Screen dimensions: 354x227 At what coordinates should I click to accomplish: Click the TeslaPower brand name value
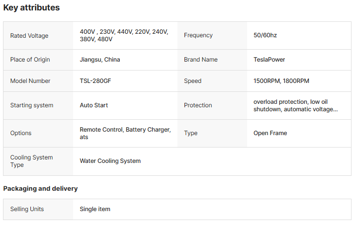point(269,60)
